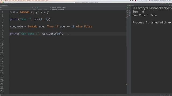Click the Replace button in find bar
This screenshot has height=96, width=172.
click(34, 9)
